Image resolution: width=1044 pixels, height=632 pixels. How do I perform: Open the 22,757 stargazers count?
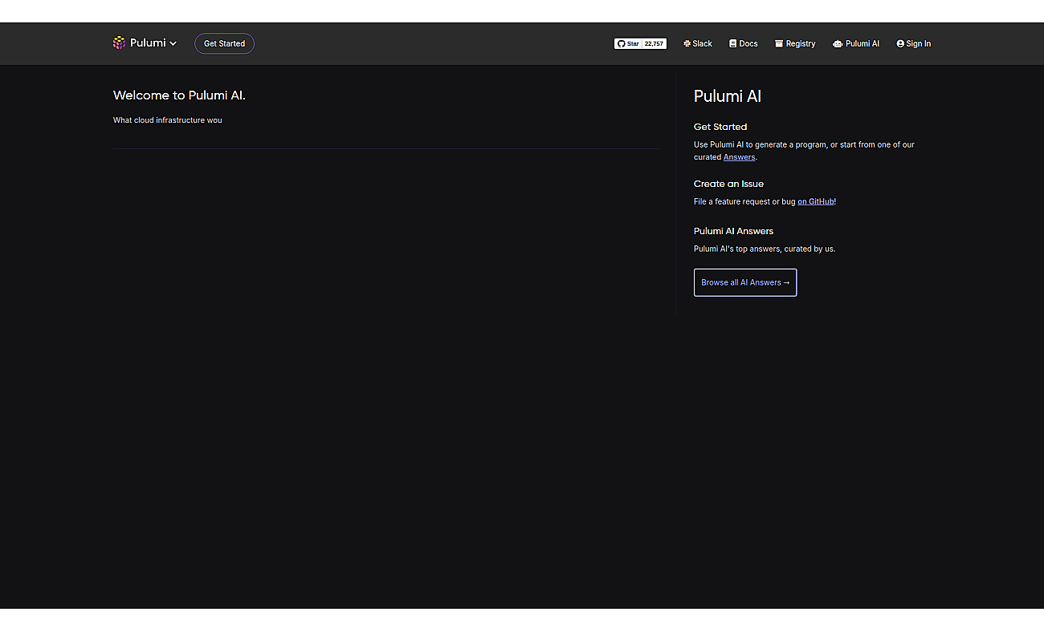tap(655, 43)
